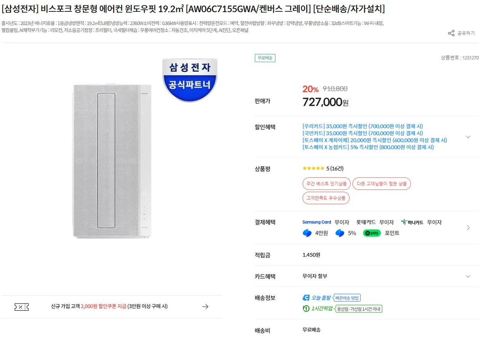Select the 주간 베스트 인기상품 tag

(x=326, y=184)
